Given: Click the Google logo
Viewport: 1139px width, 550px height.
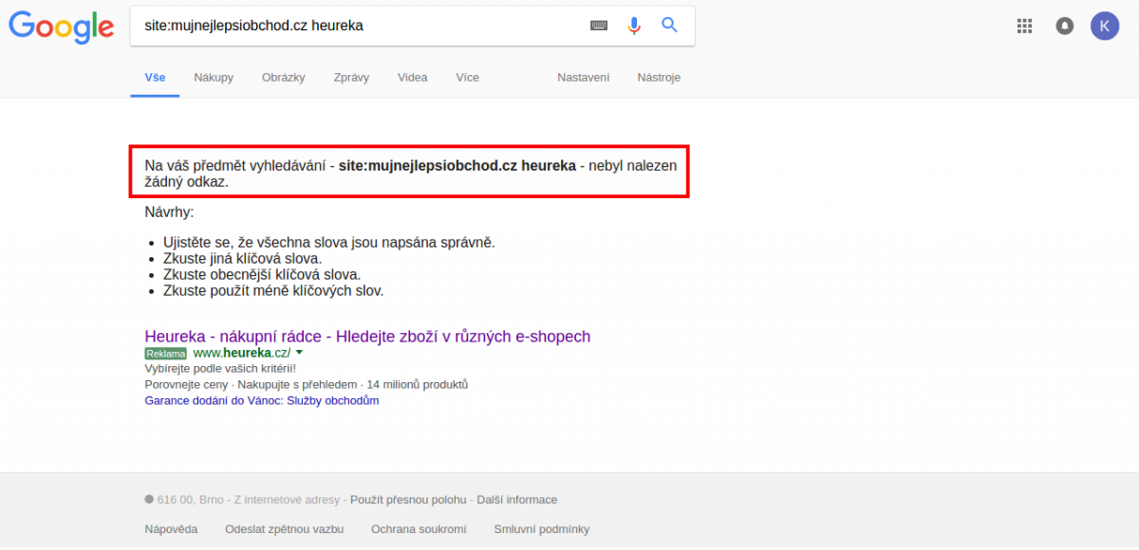Looking at the screenshot, I should (x=62, y=26).
